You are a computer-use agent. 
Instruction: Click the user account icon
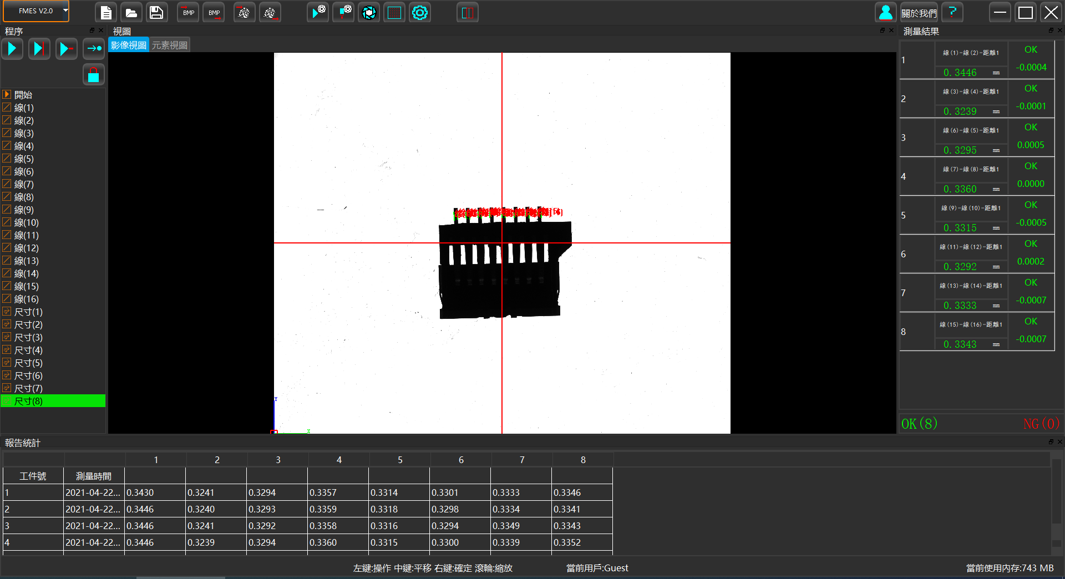click(x=886, y=12)
